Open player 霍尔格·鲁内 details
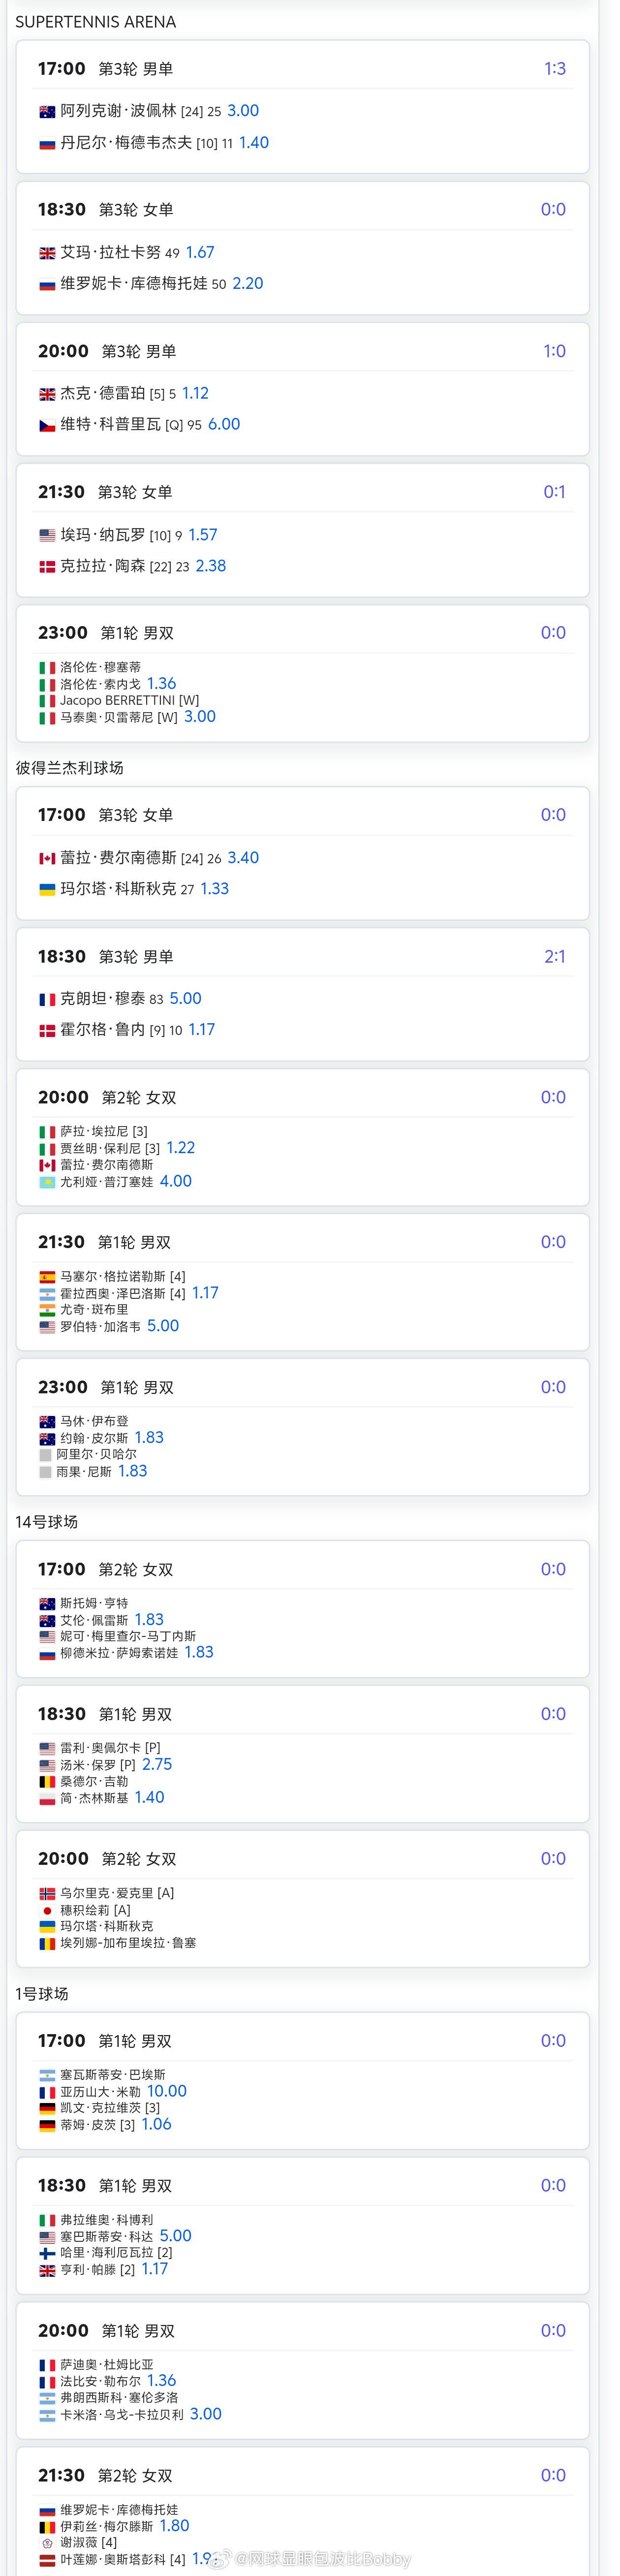Image resolution: width=620 pixels, height=2576 pixels. (x=102, y=1030)
